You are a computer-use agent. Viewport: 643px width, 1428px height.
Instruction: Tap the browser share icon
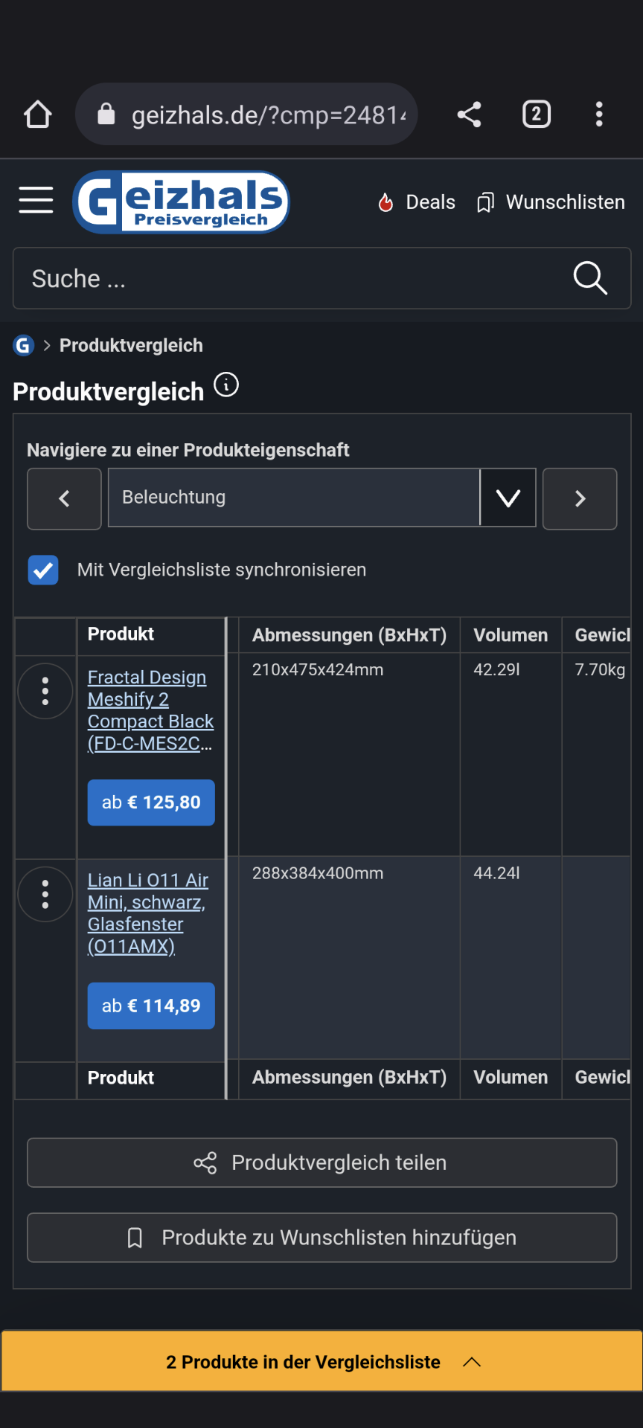point(469,115)
